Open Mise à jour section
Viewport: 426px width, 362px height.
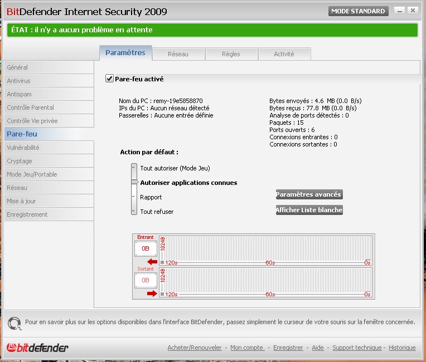(49, 201)
